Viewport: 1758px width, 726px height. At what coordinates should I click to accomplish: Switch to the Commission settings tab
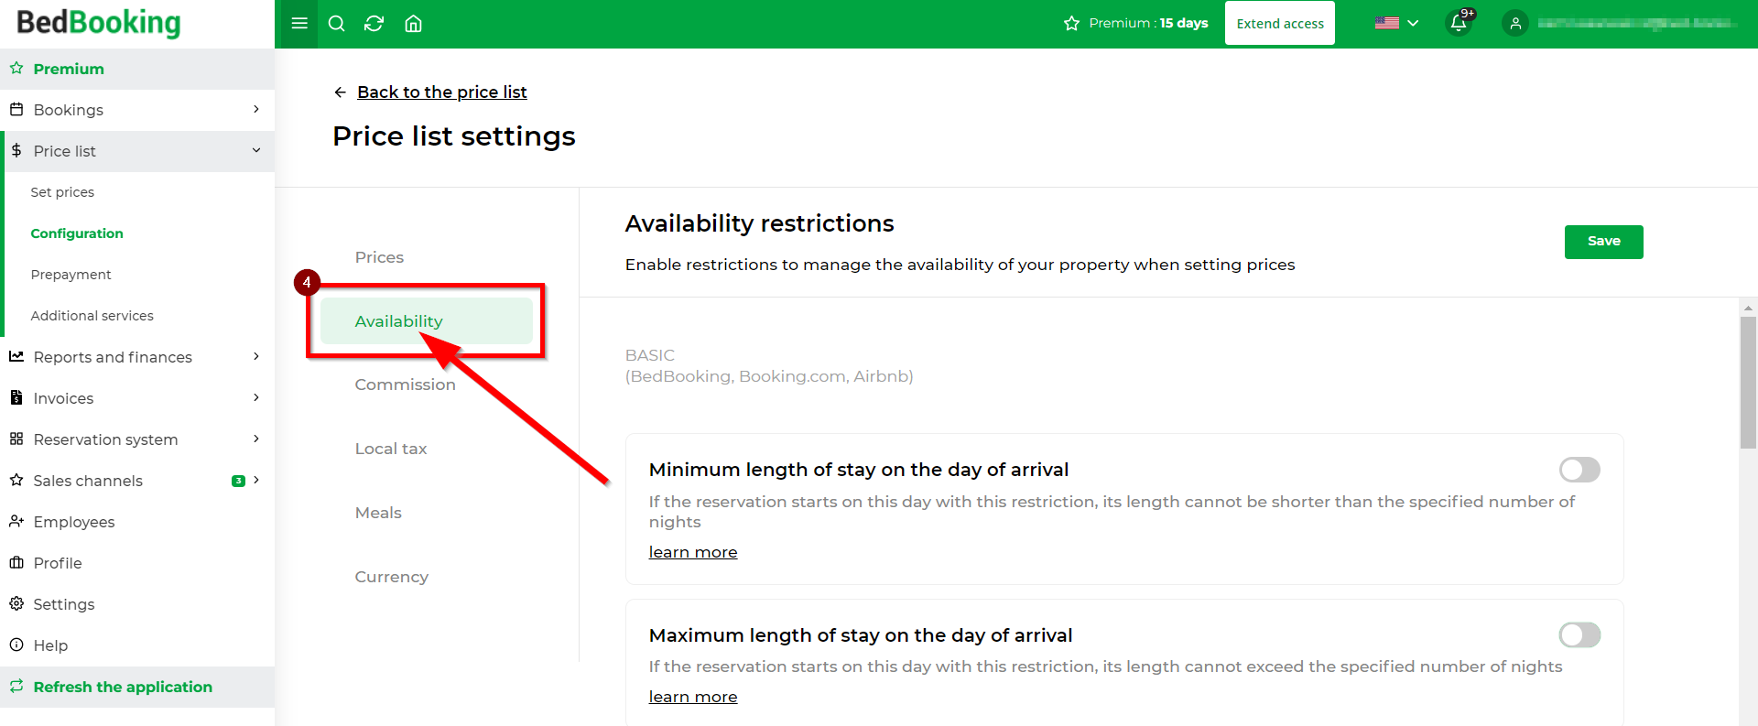[x=406, y=385]
